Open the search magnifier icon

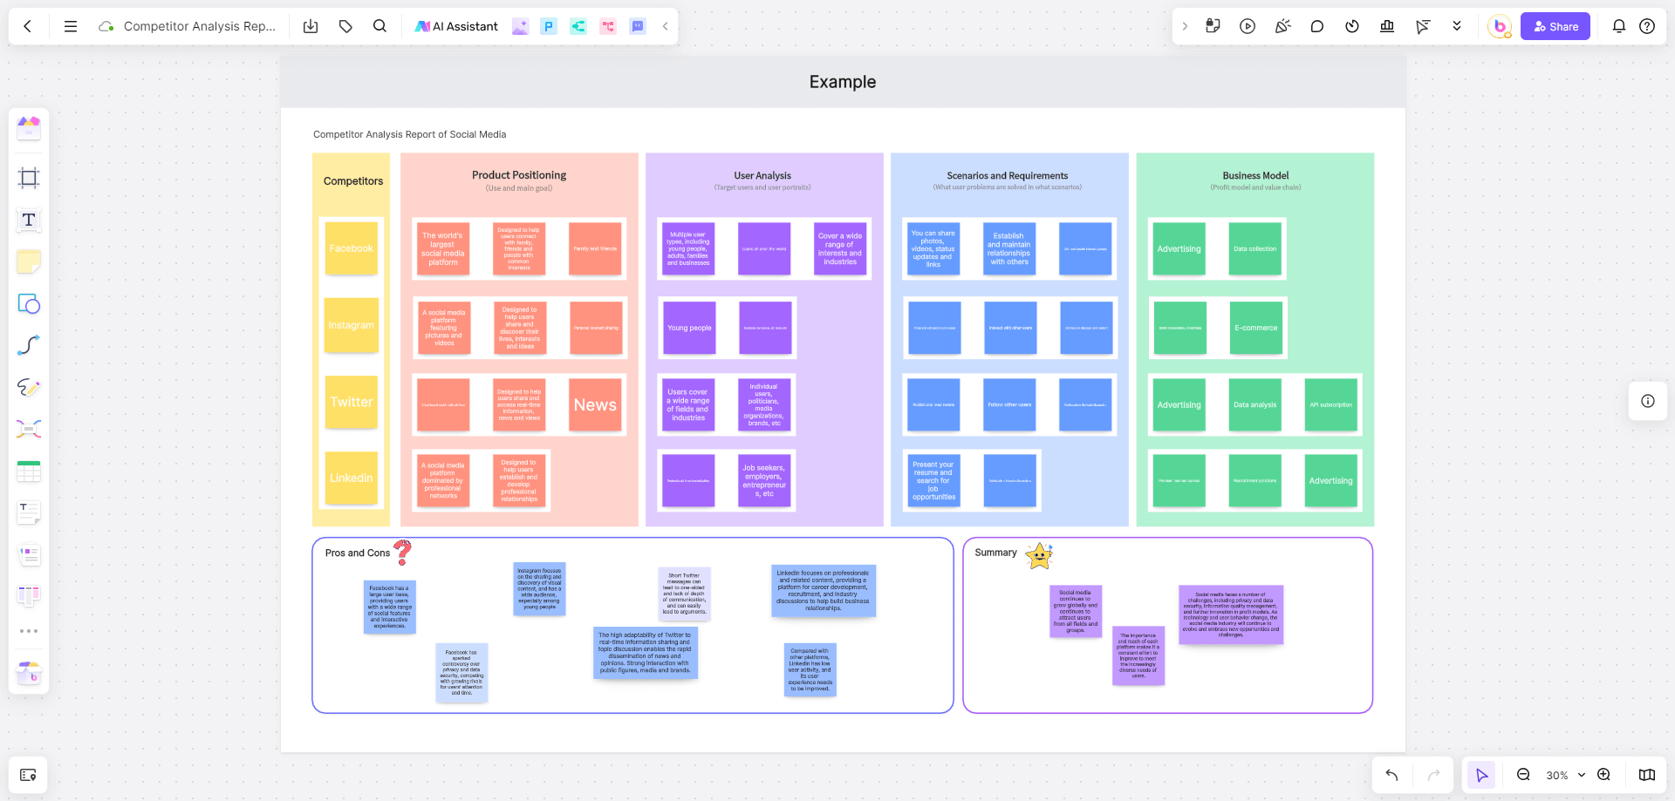point(379,26)
